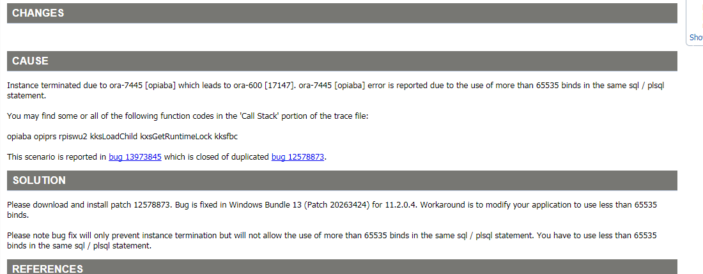The width and height of the screenshot is (703, 274).
Task: Open the bug 12578873 link
Action: pyautogui.click(x=298, y=157)
